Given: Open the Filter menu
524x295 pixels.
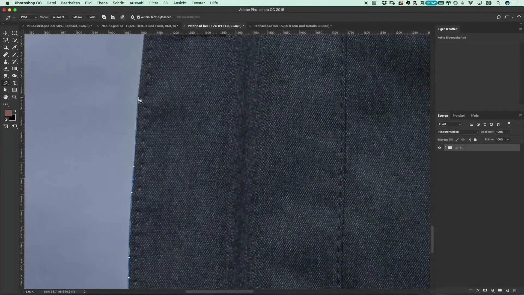Looking at the screenshot, I should pos(154,3).
